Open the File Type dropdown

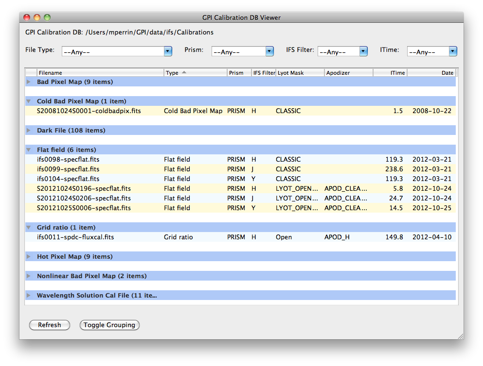[168, 51]
